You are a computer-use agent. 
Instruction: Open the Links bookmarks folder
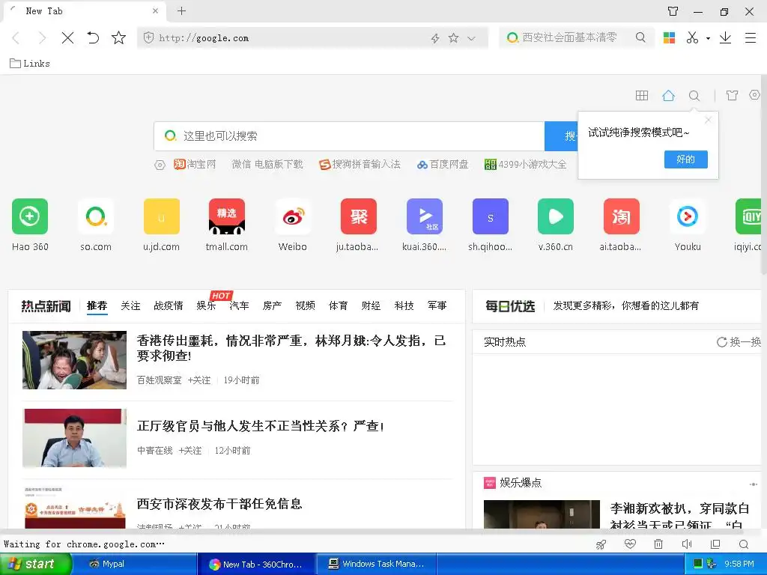click(30, 63)
